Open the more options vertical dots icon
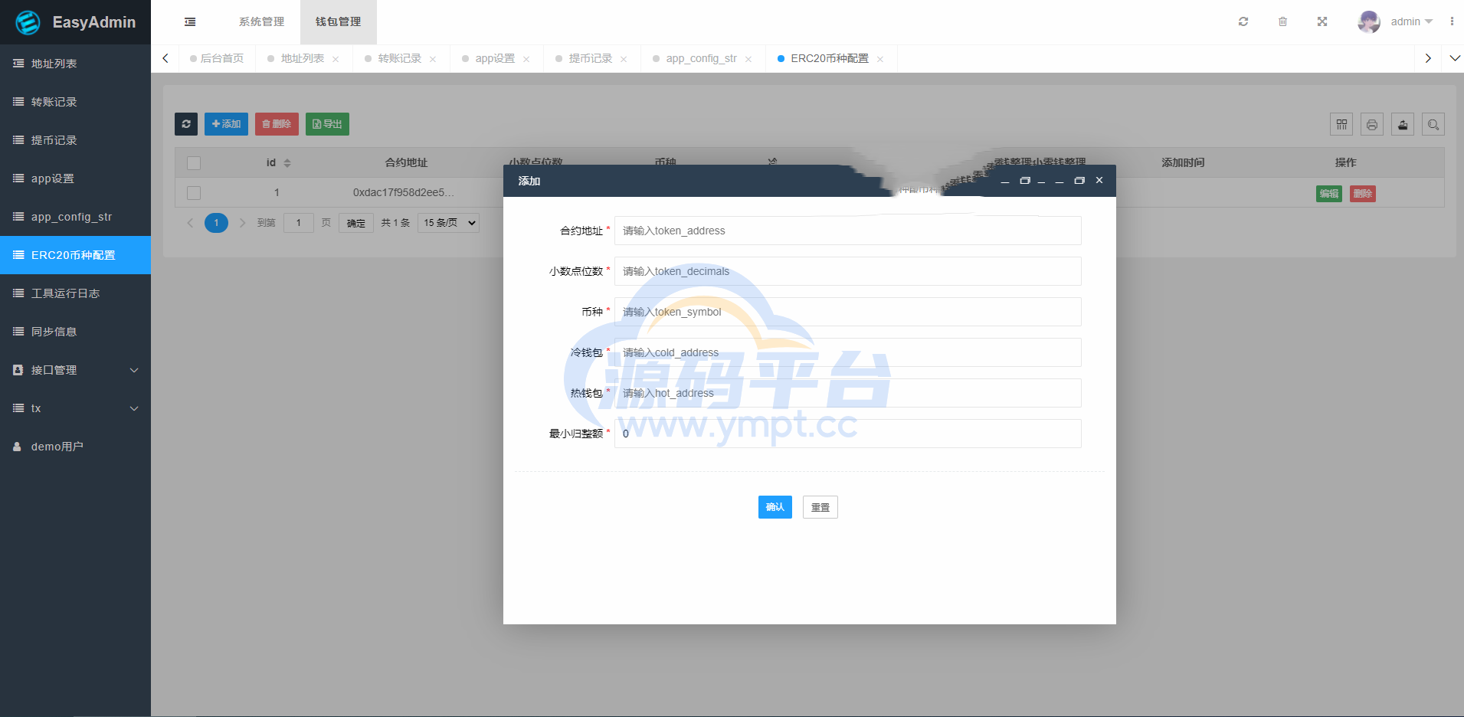The height and width of the screenshot is (717, 1464). tap(1452, 21)
